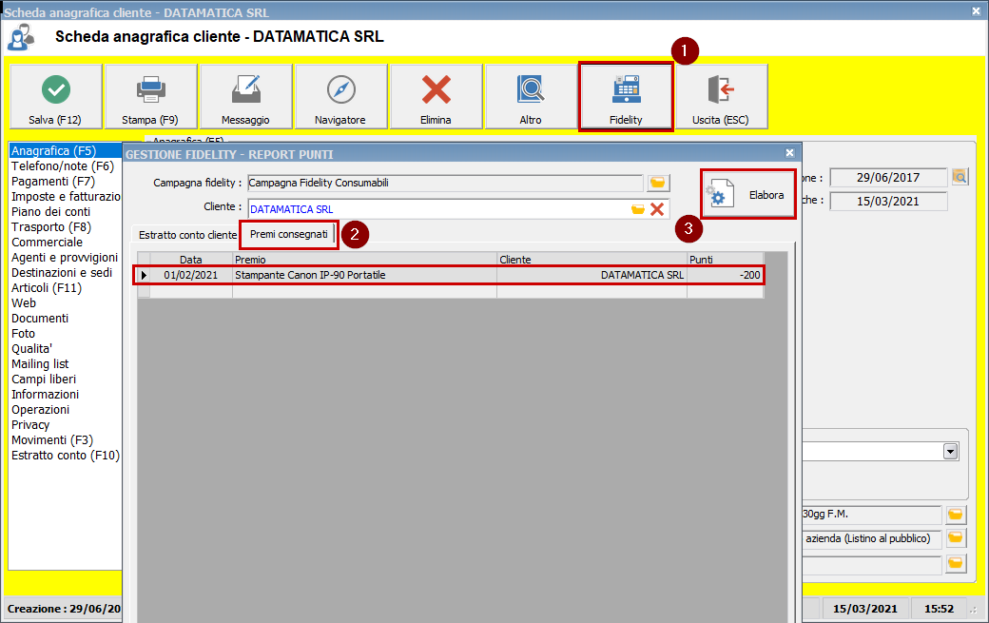Select Anagrafica (F5) in the sidebar
Screen dimensions: 989x623
tap(66, 150)
